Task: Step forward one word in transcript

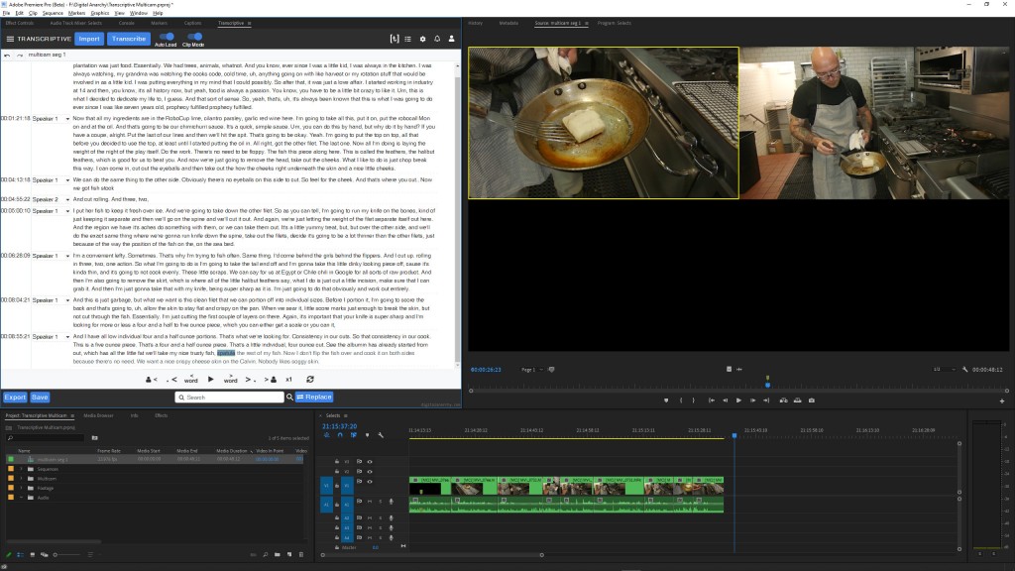Action: click(230, 379)
